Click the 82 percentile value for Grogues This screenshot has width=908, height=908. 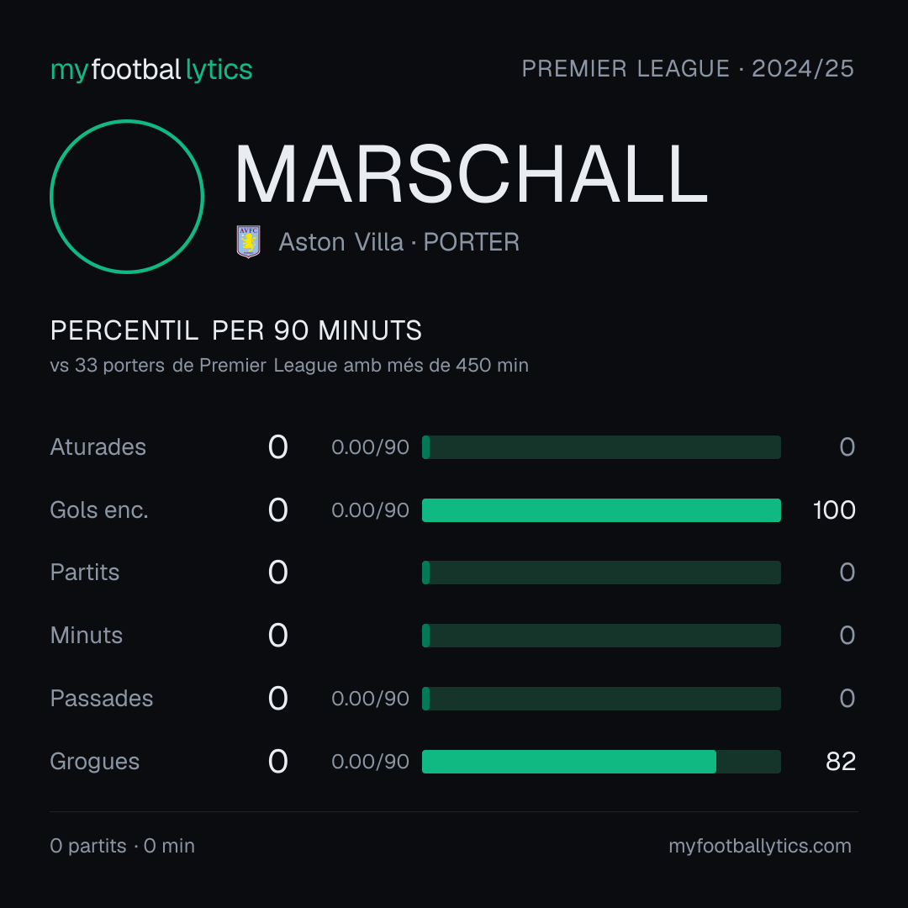point(840,762)
